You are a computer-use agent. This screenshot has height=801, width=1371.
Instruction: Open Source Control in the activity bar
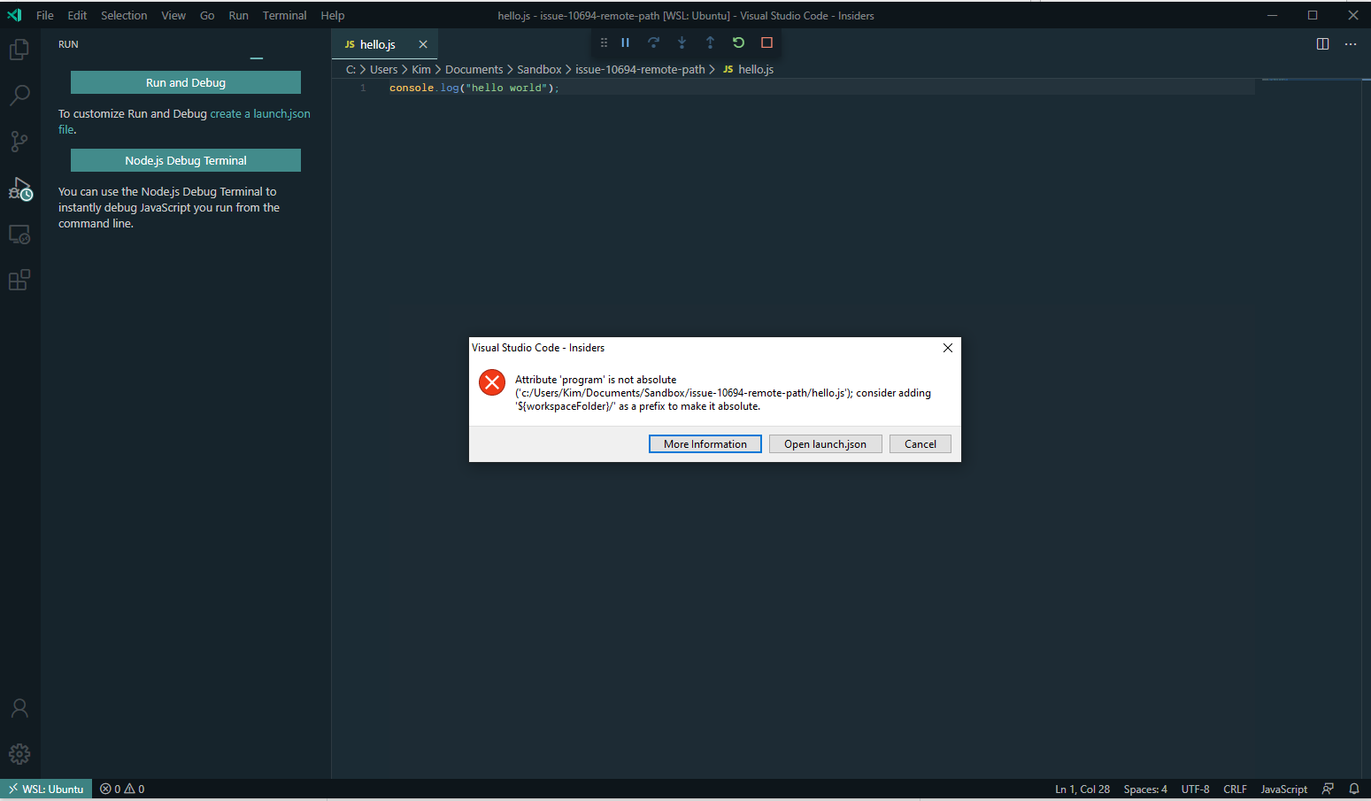[19, 142]
